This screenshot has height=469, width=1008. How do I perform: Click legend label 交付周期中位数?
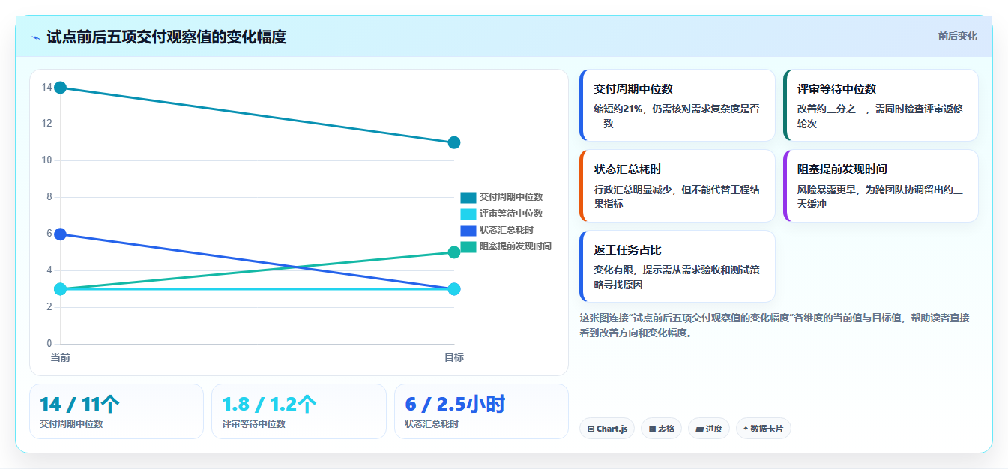pyautogui.click(x=511, y=197)
